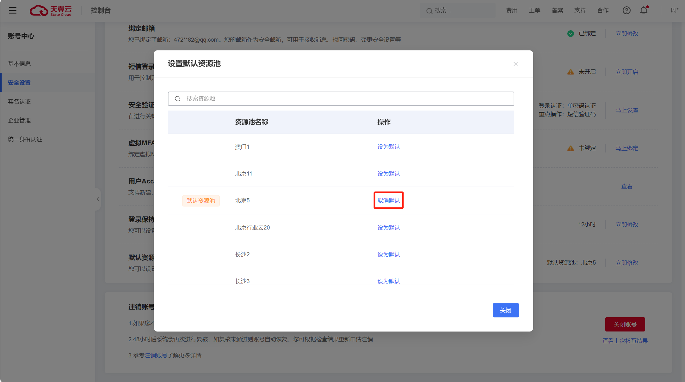Click 取消默认 for 北京5
Screen dimensions: 685x382
tap(389, 200)
